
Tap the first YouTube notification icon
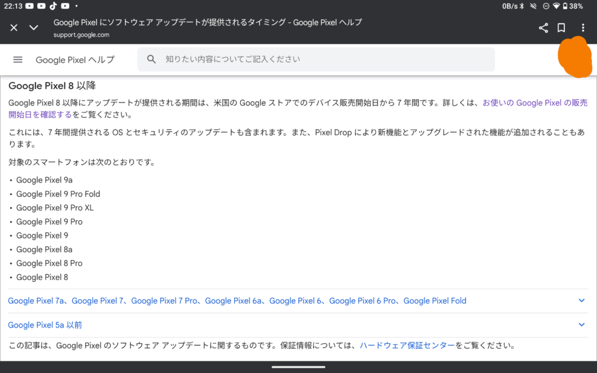point(29,6)
